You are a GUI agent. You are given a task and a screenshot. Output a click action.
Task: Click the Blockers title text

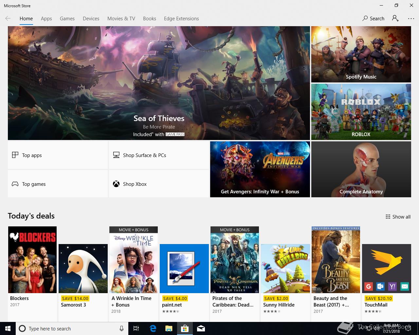pyautogui.click(x=19, y=298)
